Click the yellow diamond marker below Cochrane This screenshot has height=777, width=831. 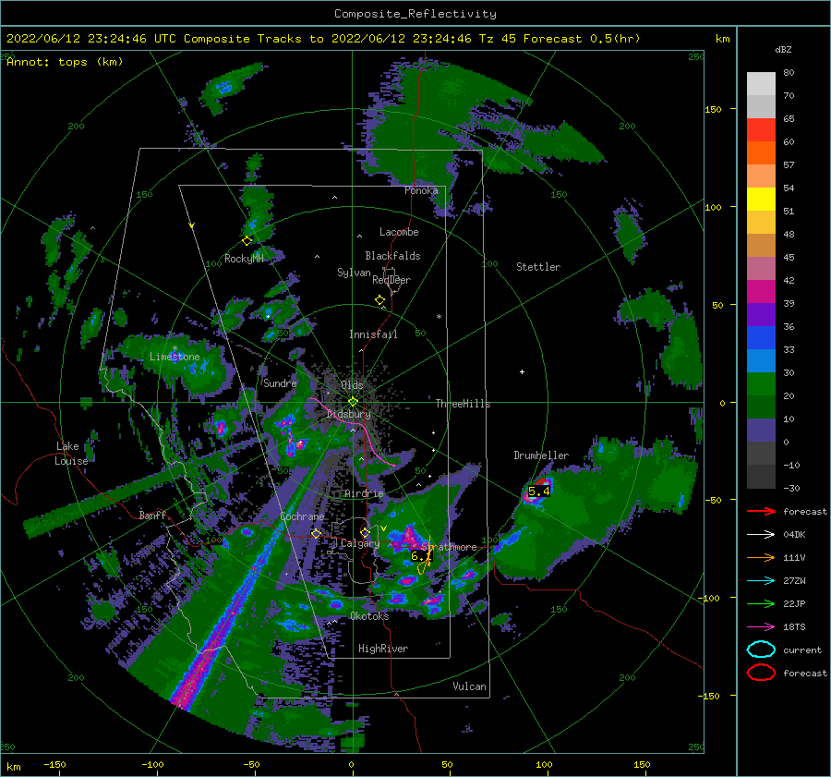317,533
